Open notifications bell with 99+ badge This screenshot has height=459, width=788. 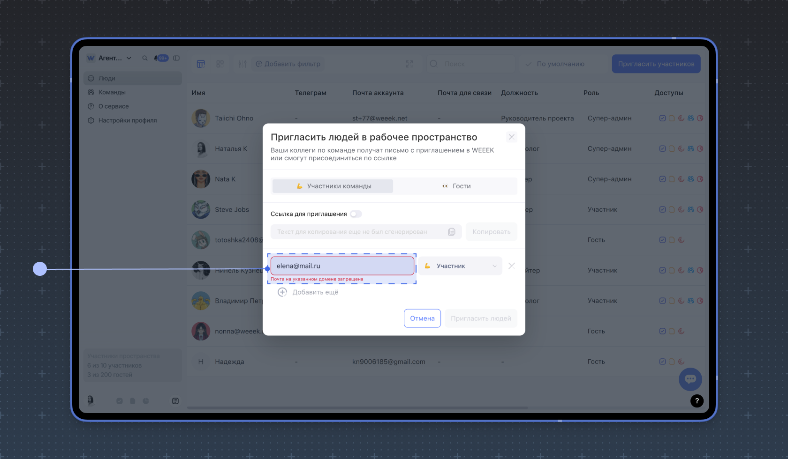coord(157,58)
